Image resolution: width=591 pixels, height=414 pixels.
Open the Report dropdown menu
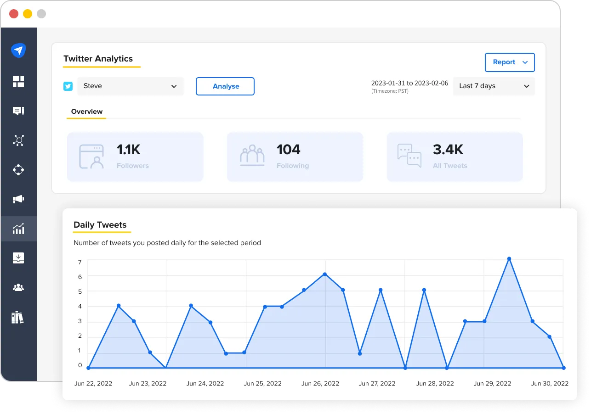click(510, 62)
